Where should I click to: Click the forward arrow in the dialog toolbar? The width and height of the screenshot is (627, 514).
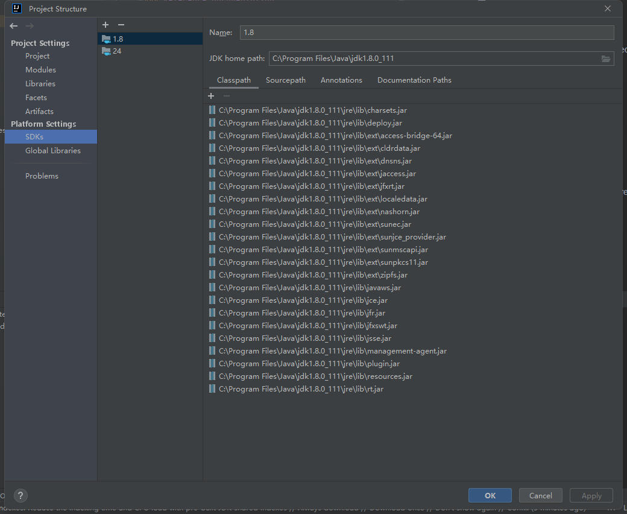pyautogui.click(x=29, y=26)
